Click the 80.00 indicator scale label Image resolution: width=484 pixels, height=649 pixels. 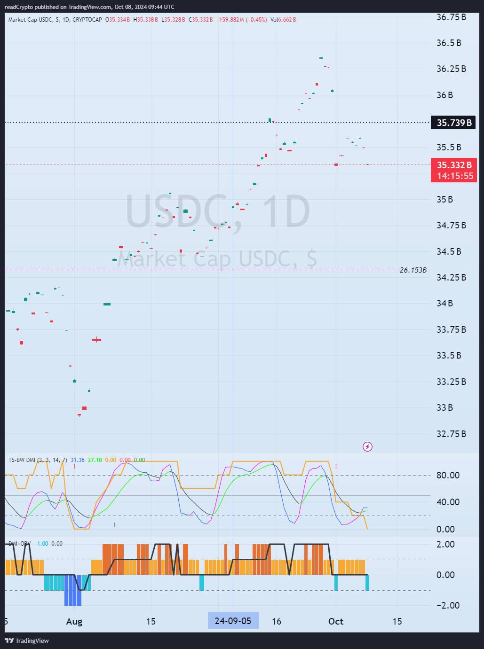(448, 475)
